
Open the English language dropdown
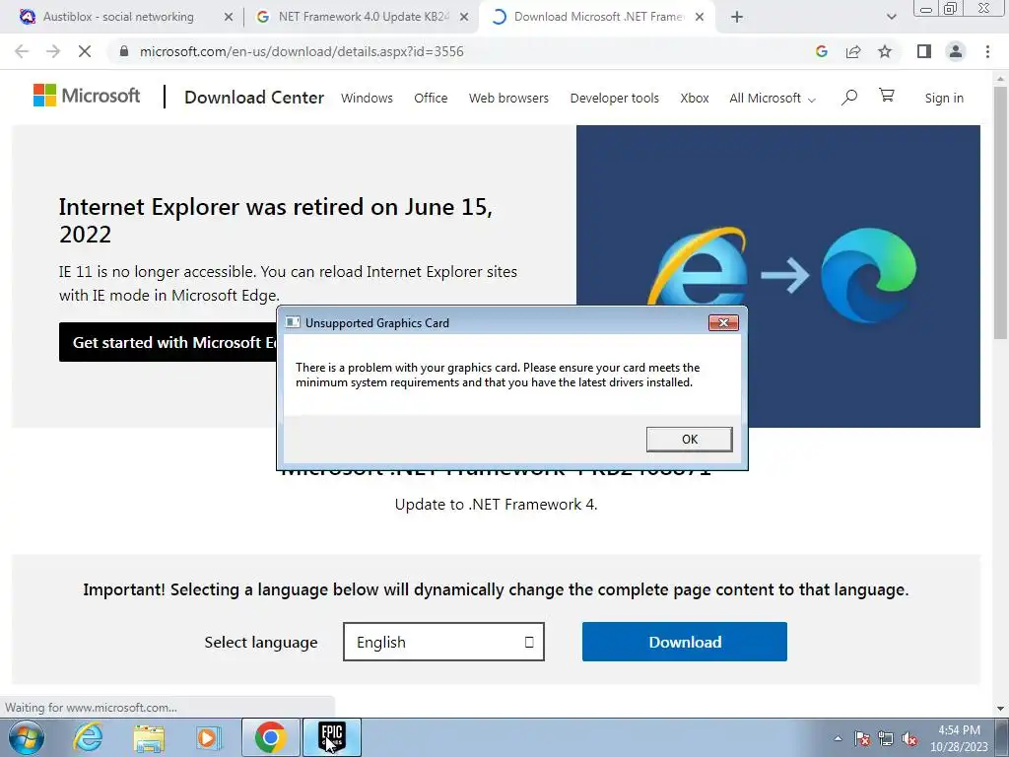pyautogui.click(x=444, y=642)
